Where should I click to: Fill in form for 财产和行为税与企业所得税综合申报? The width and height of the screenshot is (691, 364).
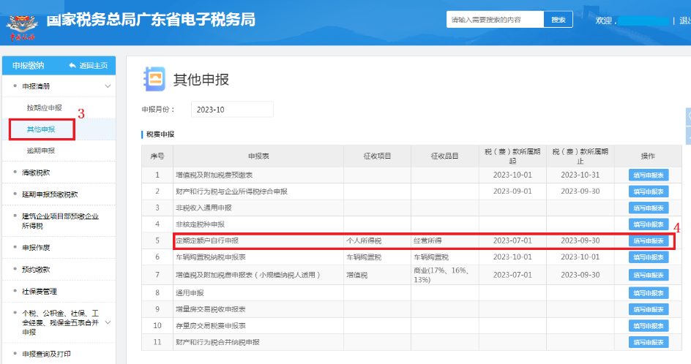[649, 192]
